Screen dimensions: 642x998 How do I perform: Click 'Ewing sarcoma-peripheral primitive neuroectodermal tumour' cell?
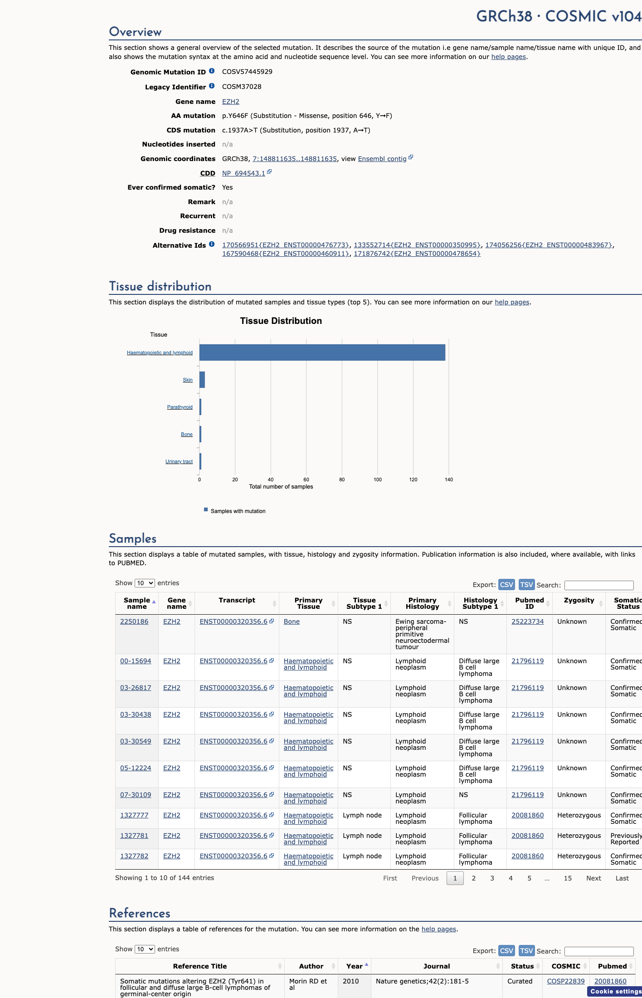422,634
